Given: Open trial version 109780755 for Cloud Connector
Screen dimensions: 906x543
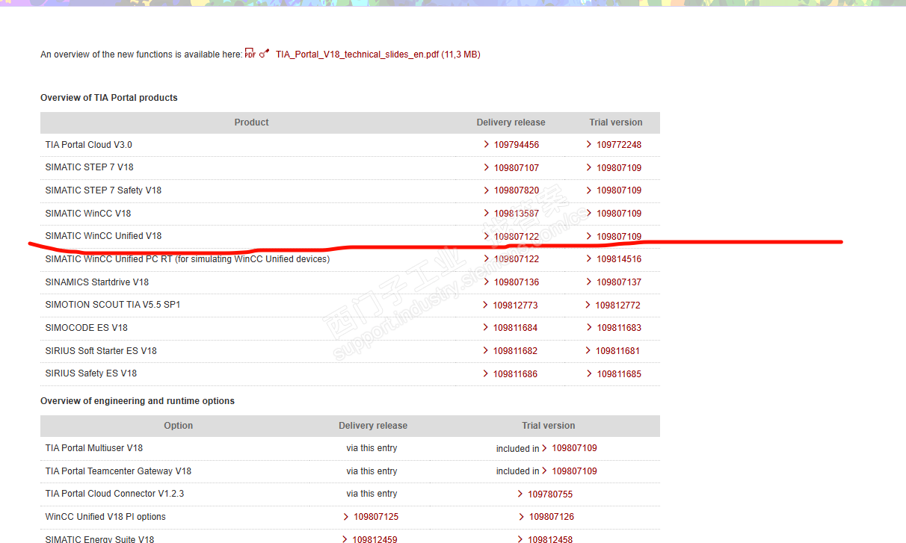Looking at the screenshot, I should (x=550, y=494).
